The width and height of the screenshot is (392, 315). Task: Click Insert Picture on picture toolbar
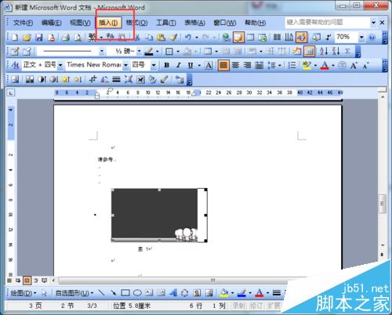pos(15,79)
